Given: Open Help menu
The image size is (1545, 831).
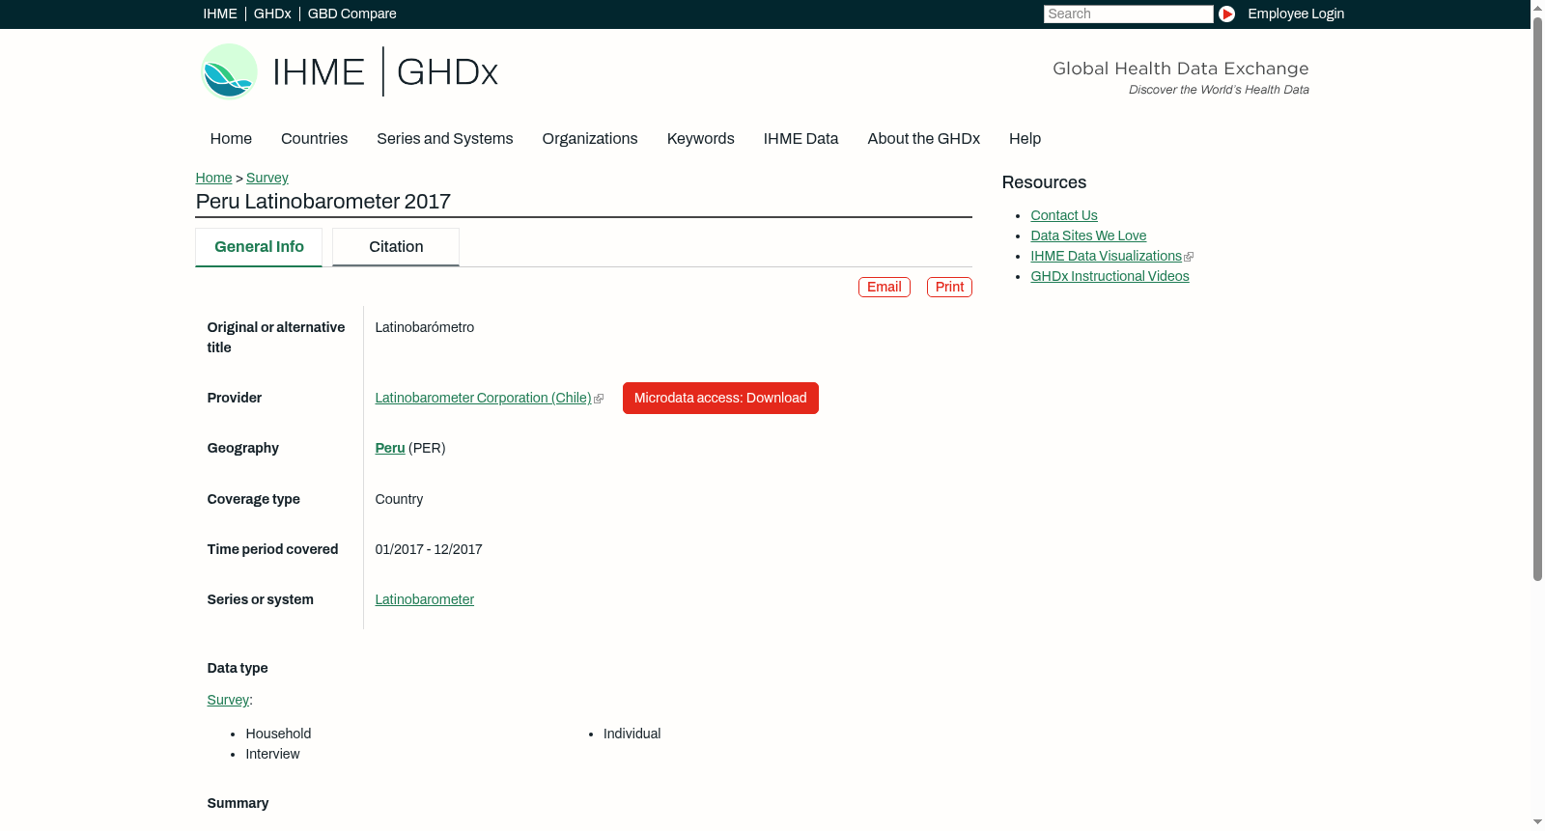Looking at the screenshot, I should (x=1025, y=138).
